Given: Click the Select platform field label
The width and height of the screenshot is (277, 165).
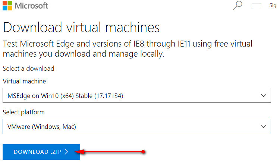Looking at the screenshot, I should (23, 112).
